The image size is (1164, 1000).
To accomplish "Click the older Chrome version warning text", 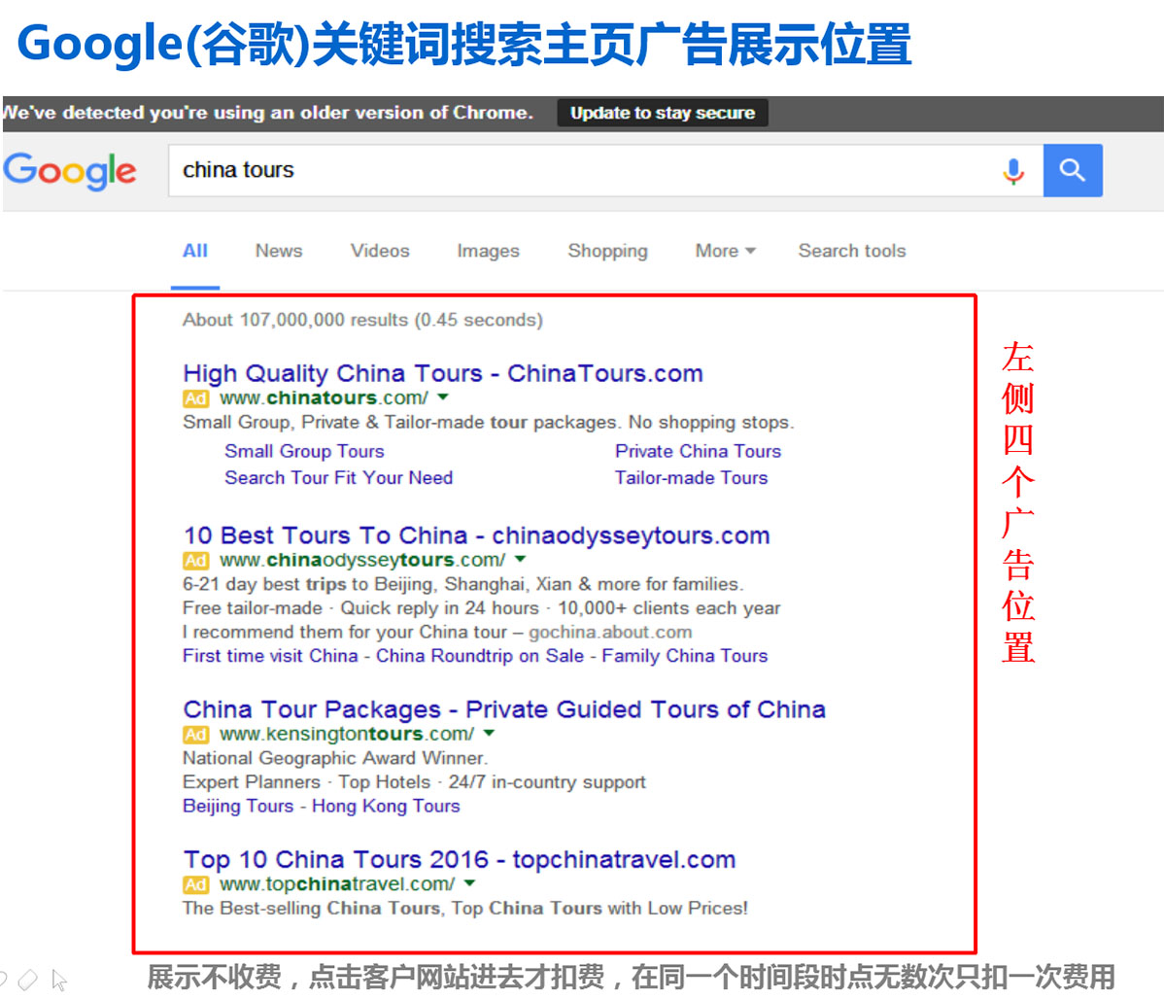I will (x=268, y=113).
